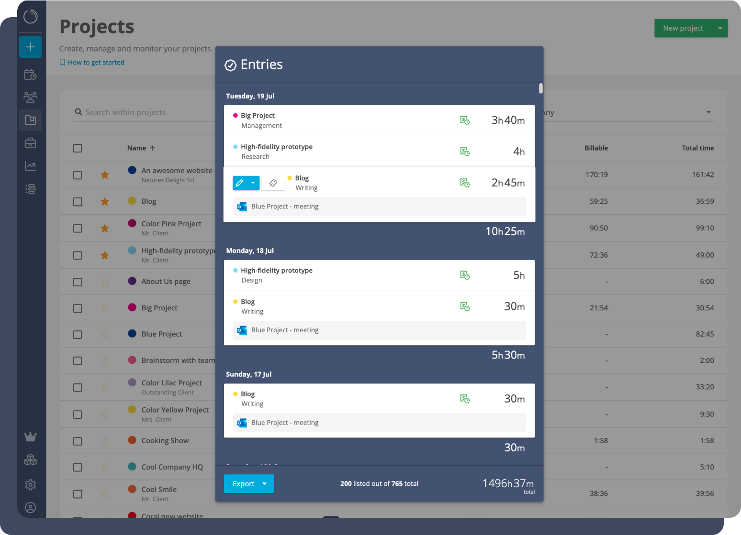Check the checkbox for Blue Project row
Image resolution: width=741 pixels, height=535 pixels.
click(78, 334)
